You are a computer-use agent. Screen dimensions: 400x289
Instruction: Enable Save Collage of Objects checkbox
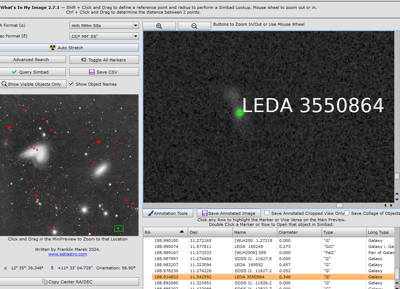click(x=347, y=213)
